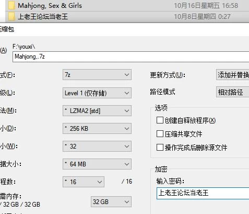Open update mode dropdown 添加并替换

tap(233, 75)
